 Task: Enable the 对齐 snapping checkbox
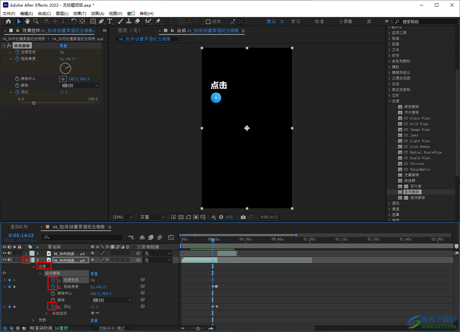click(x=208, y=22)
